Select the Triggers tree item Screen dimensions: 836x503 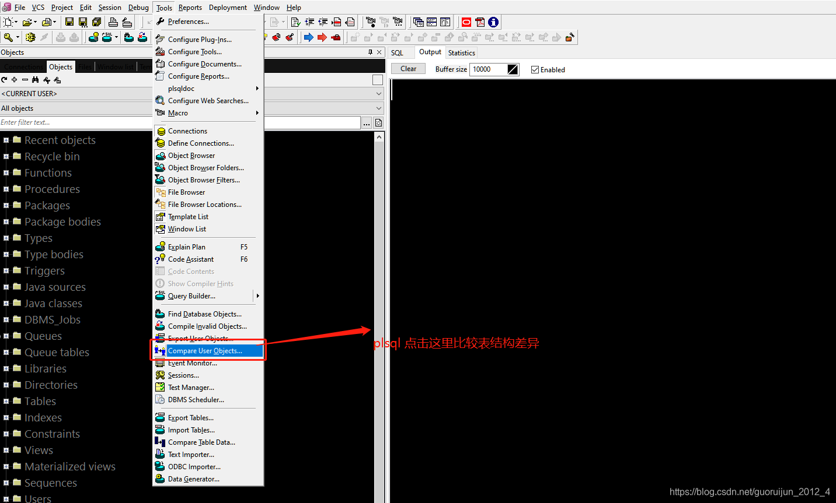(x=44, y=270)
